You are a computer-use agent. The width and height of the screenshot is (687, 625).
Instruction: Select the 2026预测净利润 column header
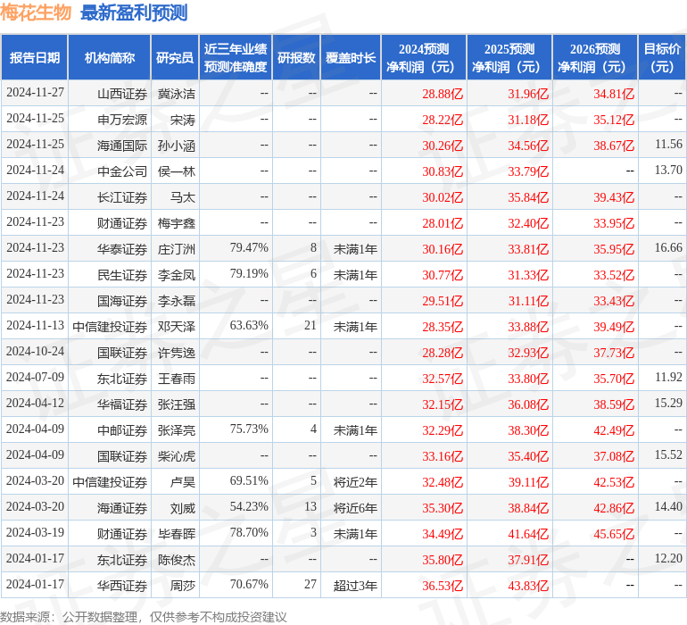tap(595, 57)
